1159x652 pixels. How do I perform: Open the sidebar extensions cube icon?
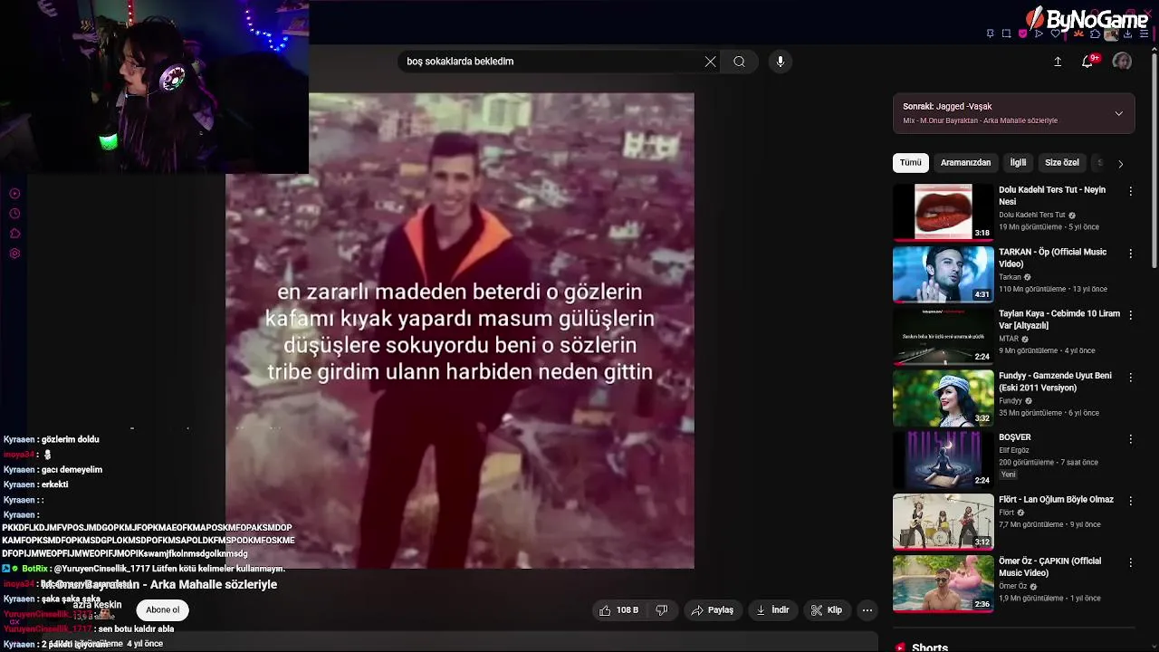pyautogui.click(x=14, y=234)
